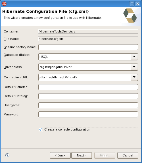The width and height of the screenshot is (142, 163).
Task: Click the org.hsqldb.jdbcDriver combo field
Action: click(85, 67)
